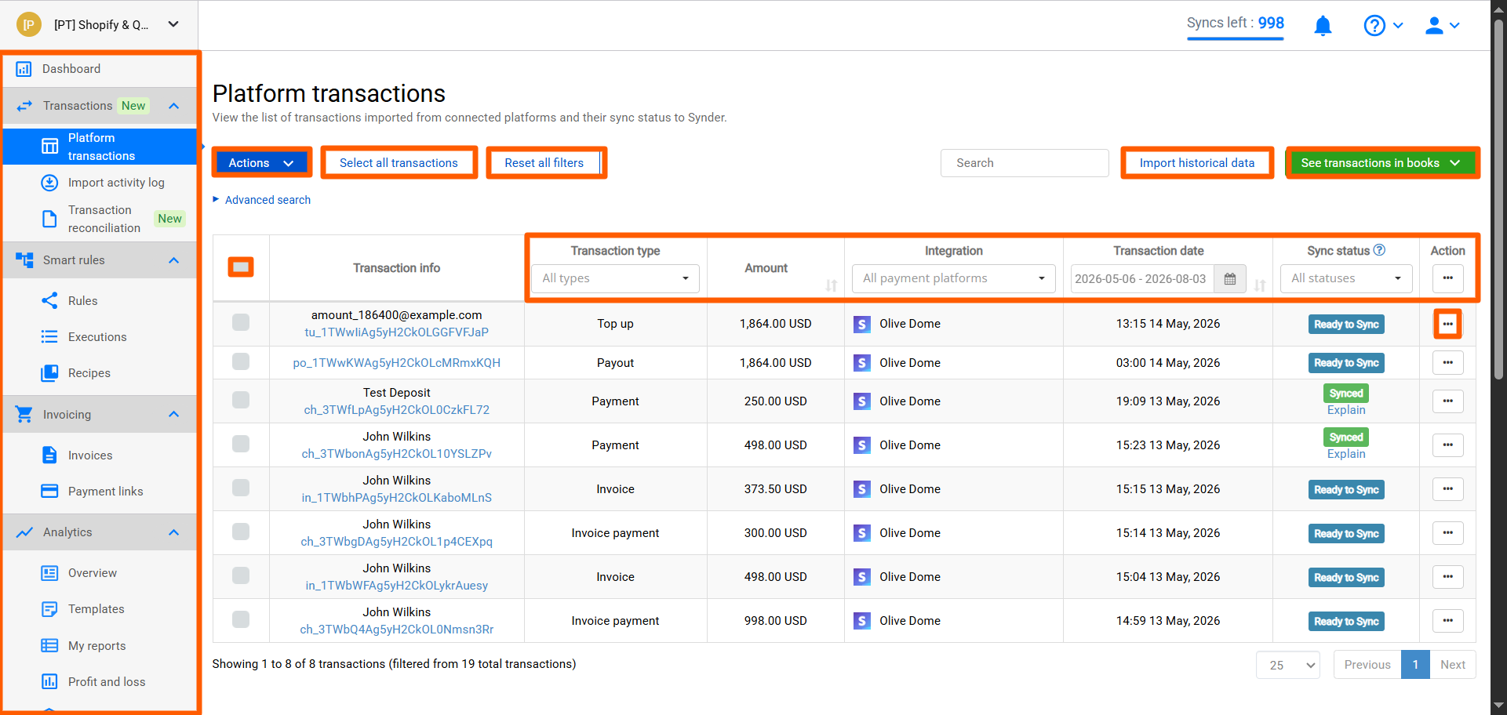Screen dimensions: 1507x715
Task: Open action menu for Payout row
Action: 1447,363
